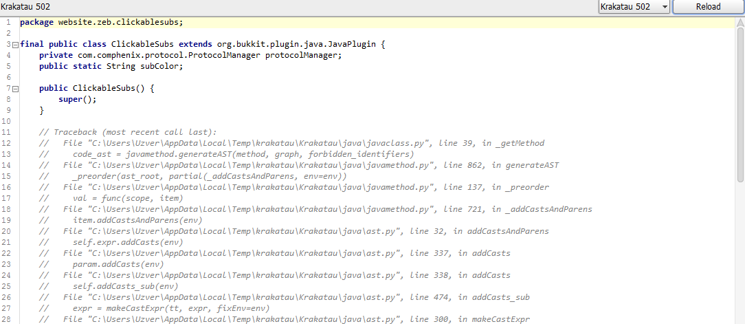Click comment line mentioning javaclass.py line 39
The height and width of the screenshot is (324, 745).
(291, 143)
